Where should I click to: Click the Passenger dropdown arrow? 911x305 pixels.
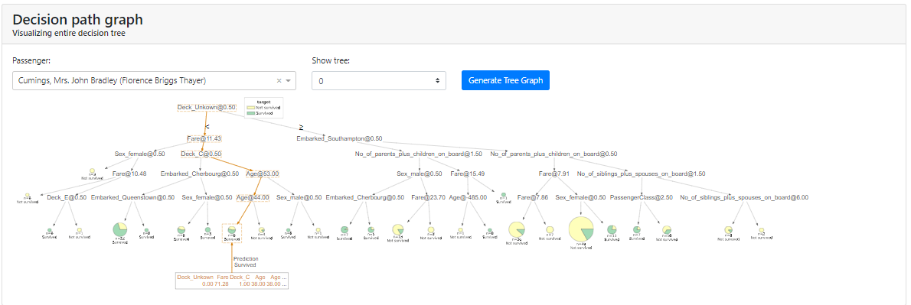click(x=288, y=80)
